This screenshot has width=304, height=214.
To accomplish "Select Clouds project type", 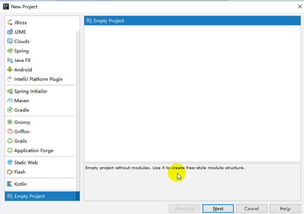I will coord(40,41).
